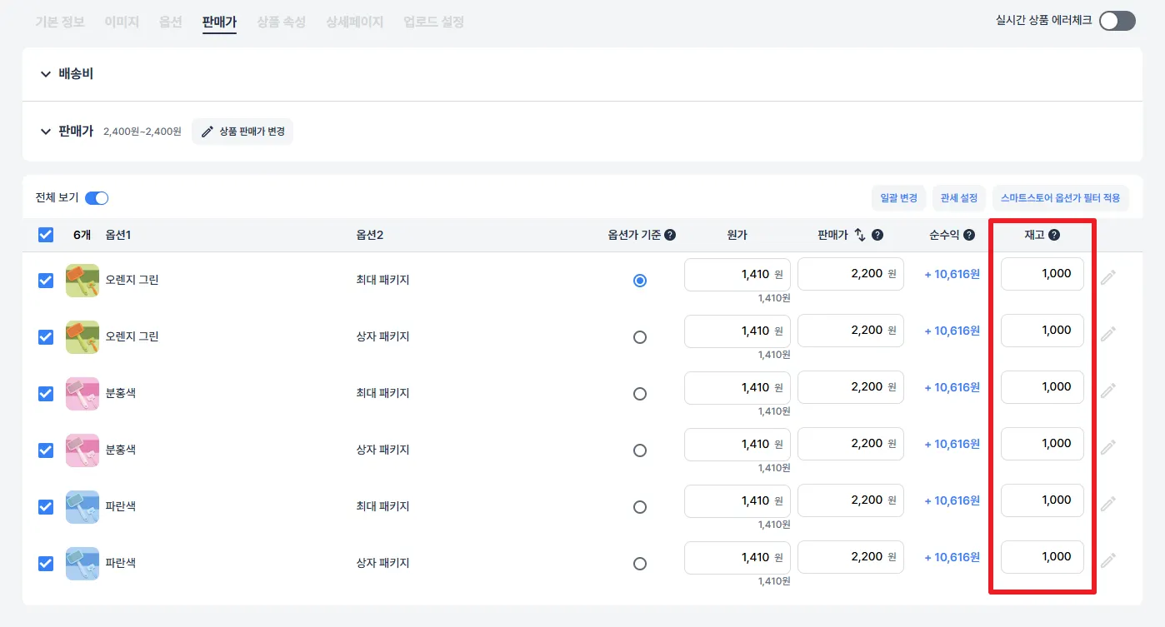Select 옵션가 기준 radio for 분홍색 상자 패키지
Image resolution: width=1165 pixels, height=627 pixels.
pos(640,450)
